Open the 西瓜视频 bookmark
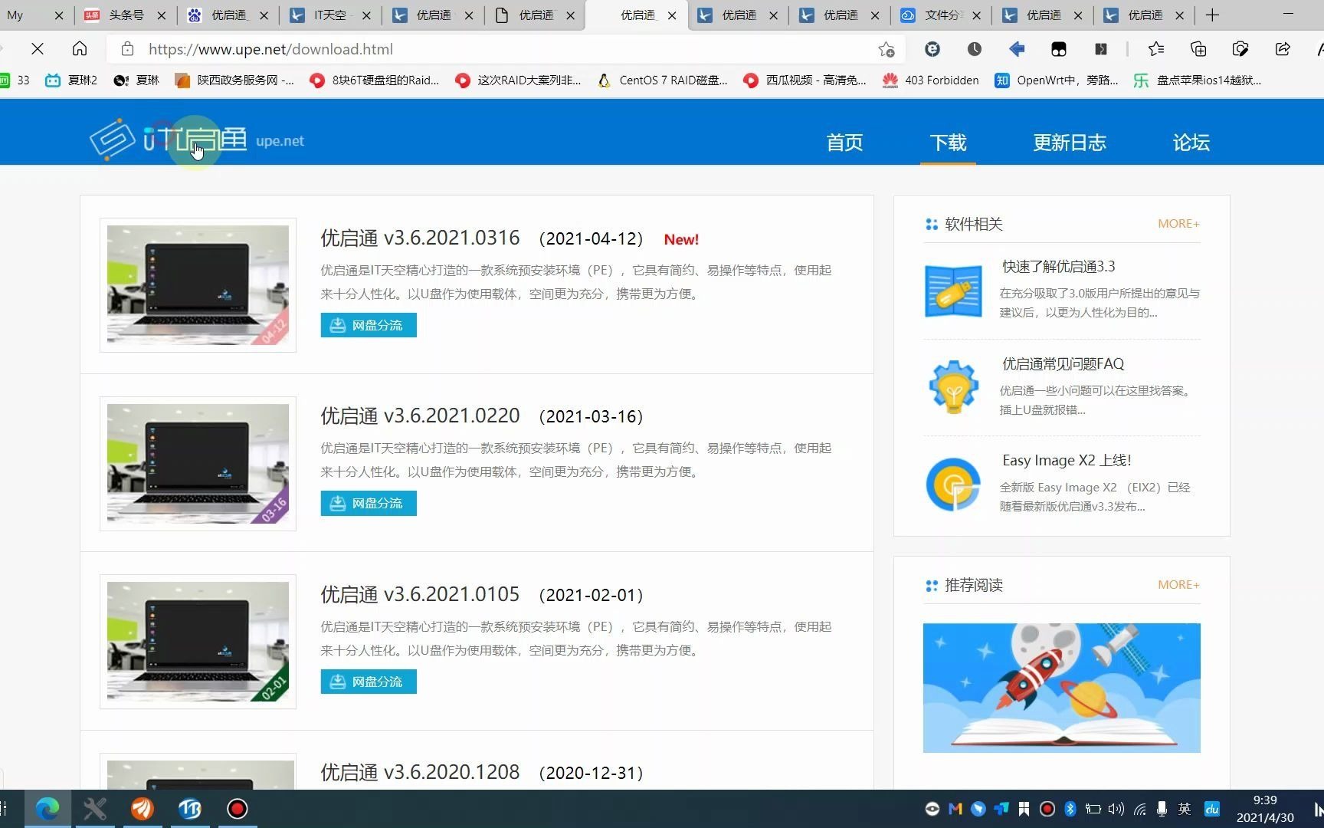This screenshot has width=1324, height=828. pyautogui.click(x=805, y=80)
